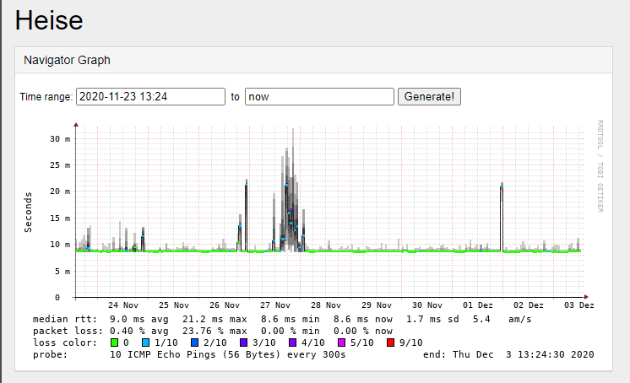
Task: Click the '30 Nov' x-axis label
Action: [427, 305]
